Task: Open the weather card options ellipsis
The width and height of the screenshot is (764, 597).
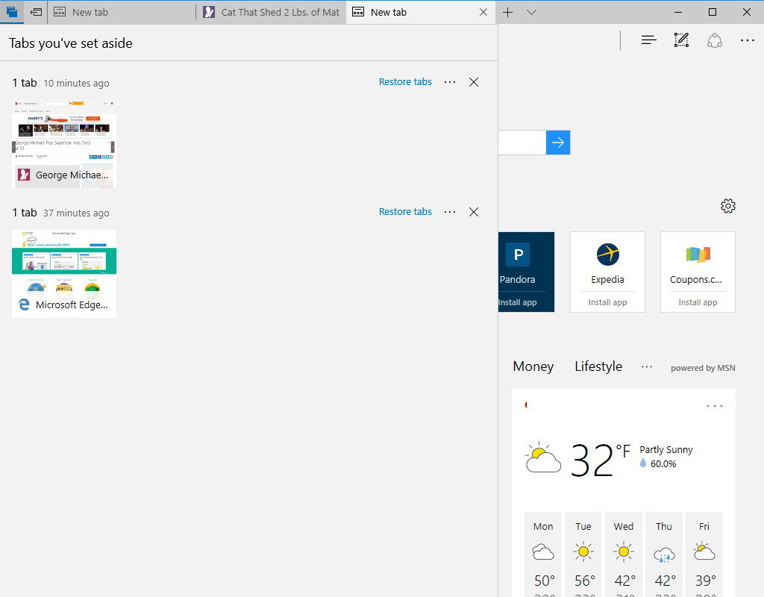Action: click(714, 405)
